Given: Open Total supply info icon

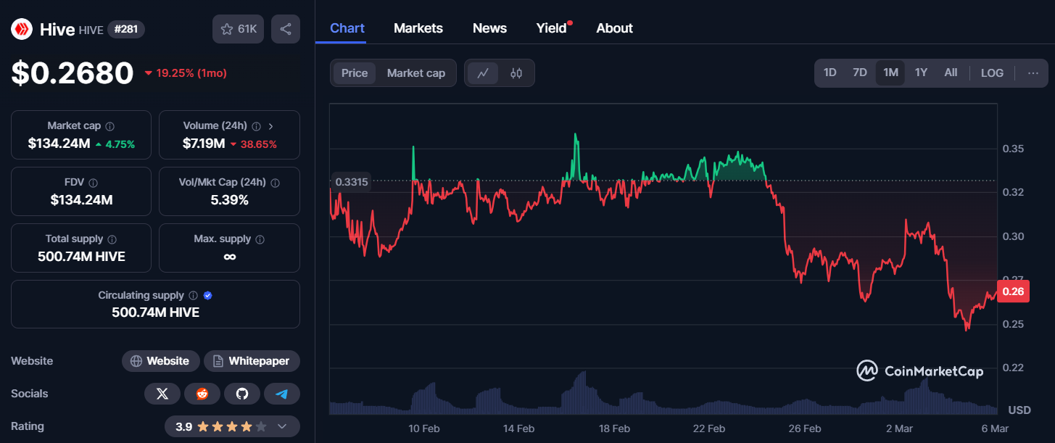Looking at the screenshot, I should [112, 239].
